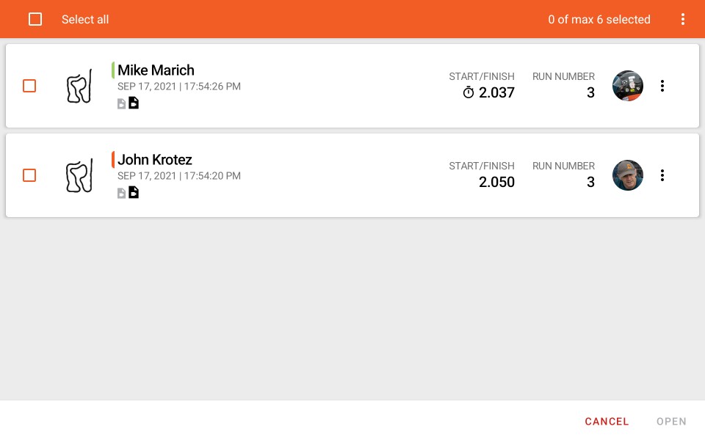Image resolution: width=705 pixels, height=440 pixels.
Task: Tick the checkbox for John Krotez's run
Action: (x=29, y=175)
